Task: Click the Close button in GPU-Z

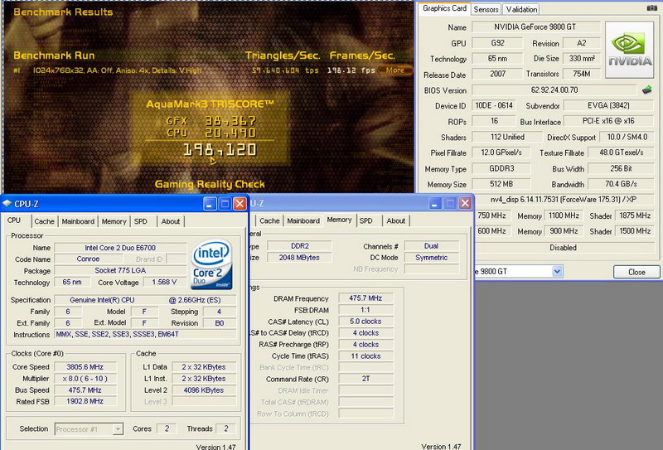Action: (636, 272)
